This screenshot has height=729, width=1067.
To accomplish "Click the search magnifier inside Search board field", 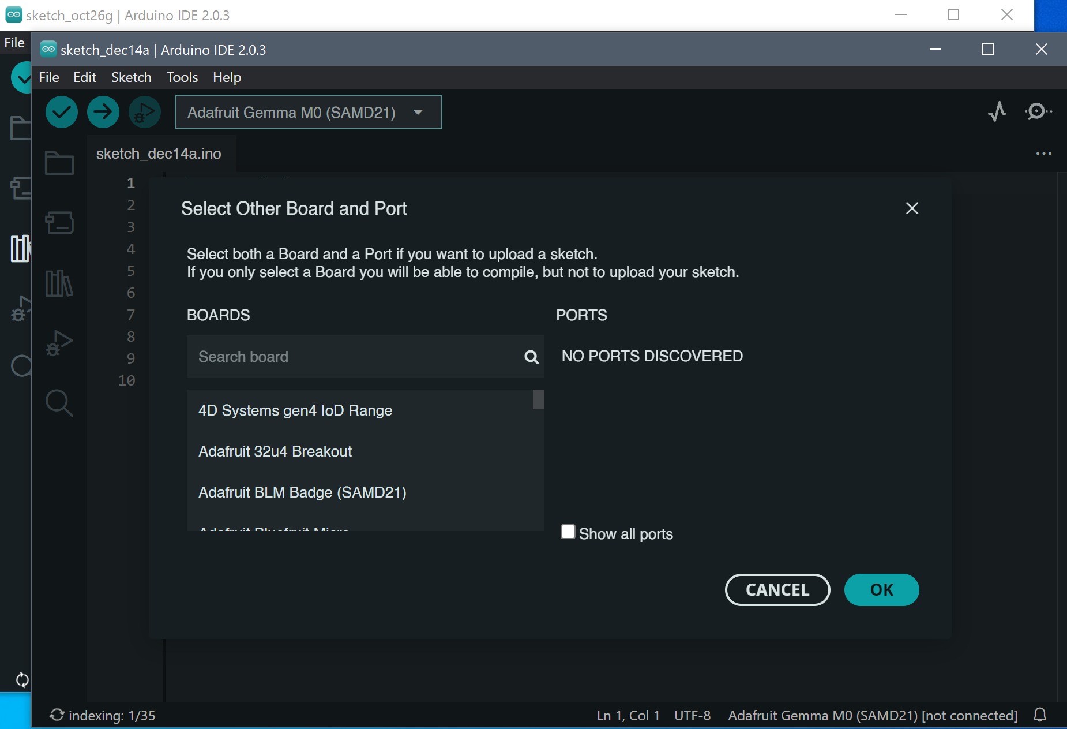I will click(x=530, y=357).
